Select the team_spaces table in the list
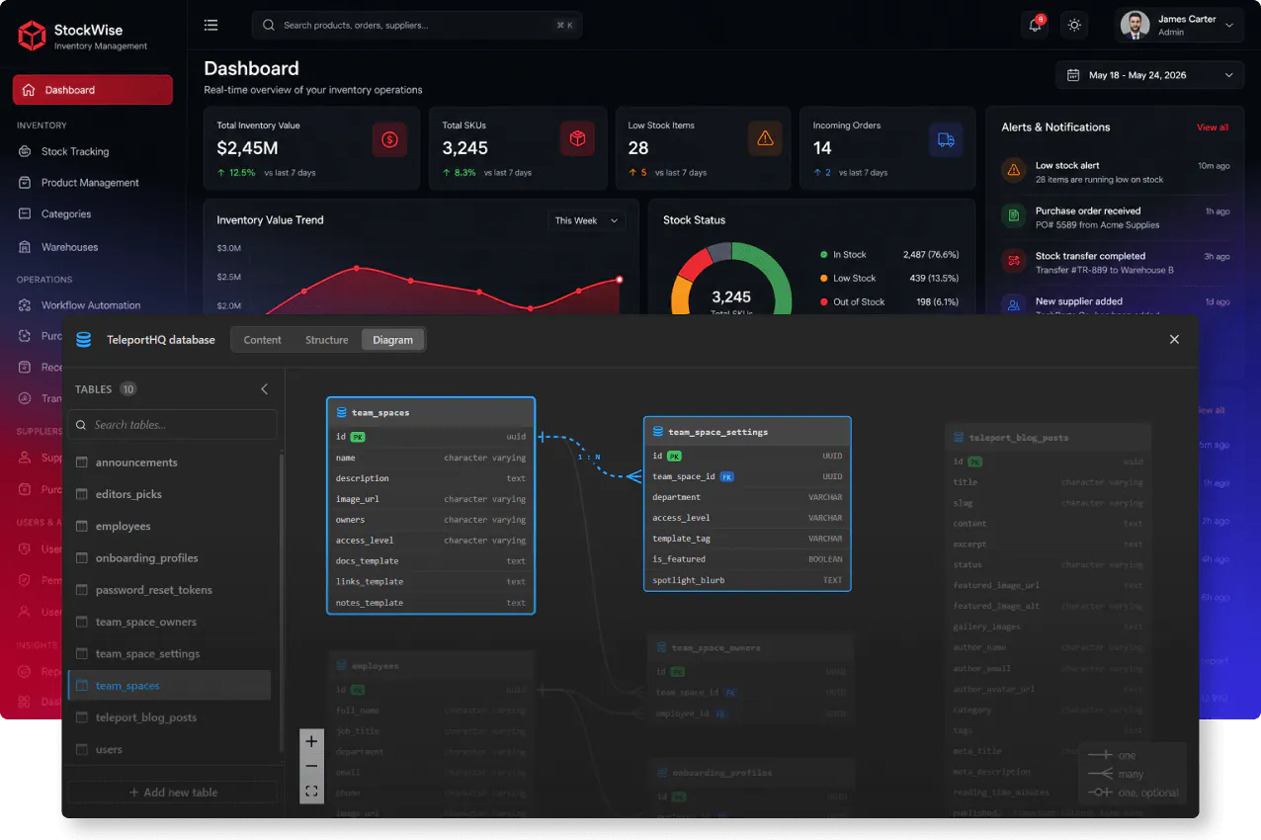Viewport: 1261px width, 840px height. pos(169,686)
